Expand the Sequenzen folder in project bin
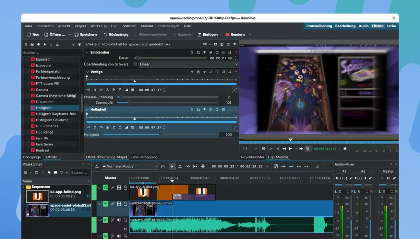 point(24,187)
